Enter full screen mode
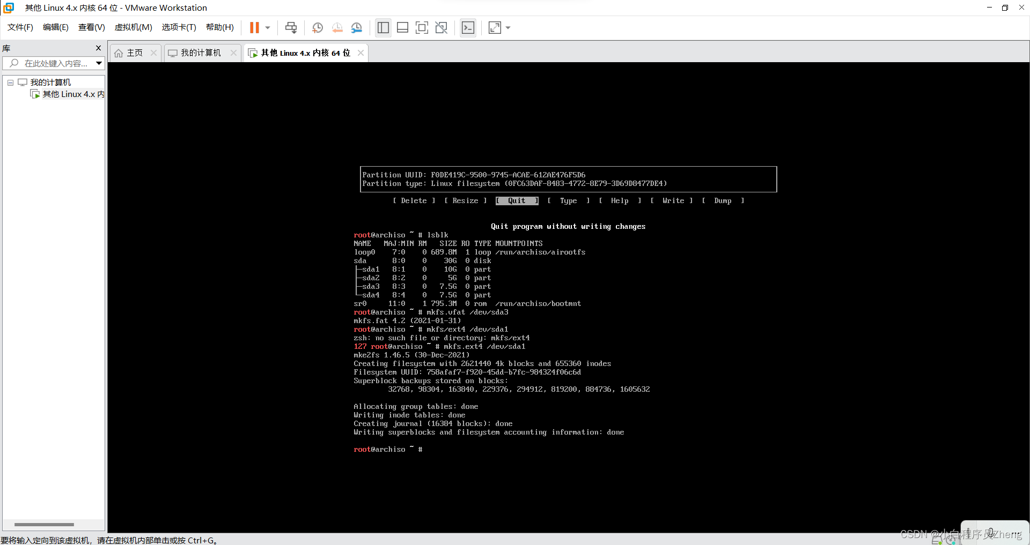The width and height of the screenshot is (1030, 545). (x=422, y=27)
